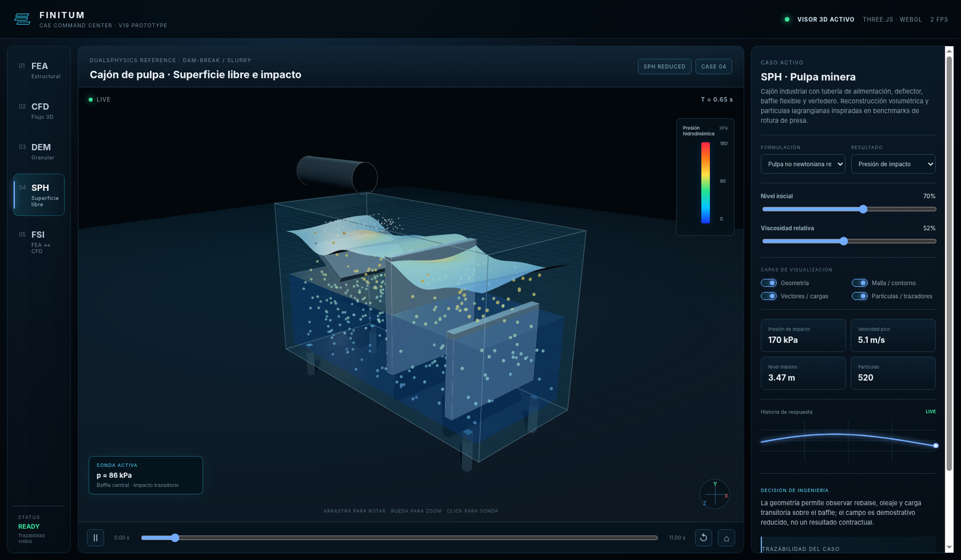The height and width of the screenshot is (560, 961).
Task: Click the Sonda activa probe readout box
Action: [x=146, y=475]
